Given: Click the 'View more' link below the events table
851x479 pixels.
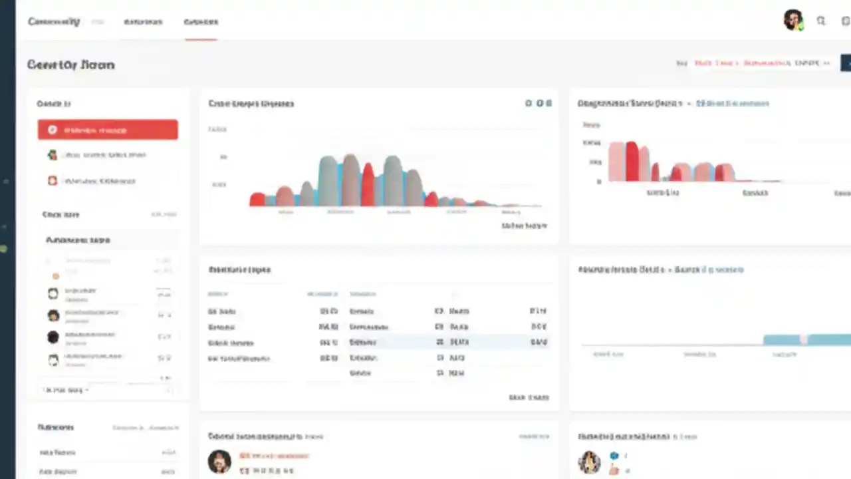Looking at the screenshot, I should pos(529,397).
